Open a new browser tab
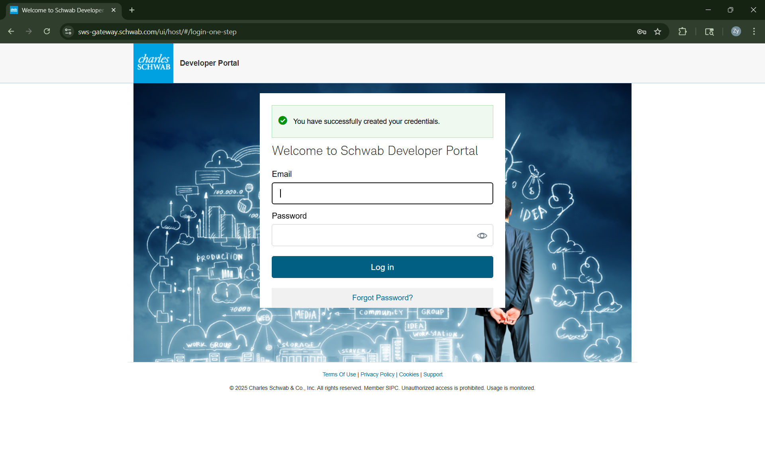Viewport: 765px width, 454px height. [x=132, y=10]
